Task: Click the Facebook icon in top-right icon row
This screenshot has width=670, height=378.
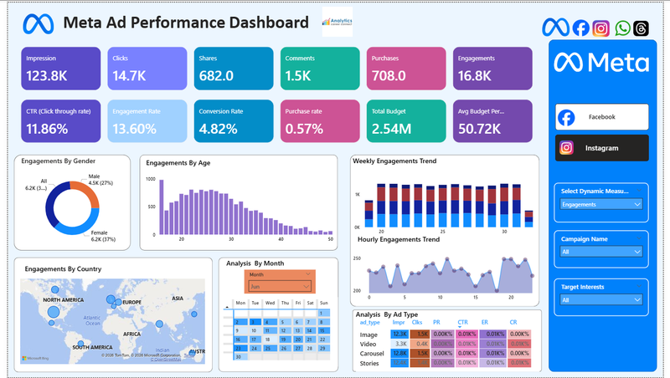Action: tap(580, 28)
